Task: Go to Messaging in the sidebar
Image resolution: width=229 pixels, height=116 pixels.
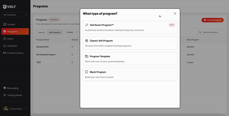Action: click(13, 88)
